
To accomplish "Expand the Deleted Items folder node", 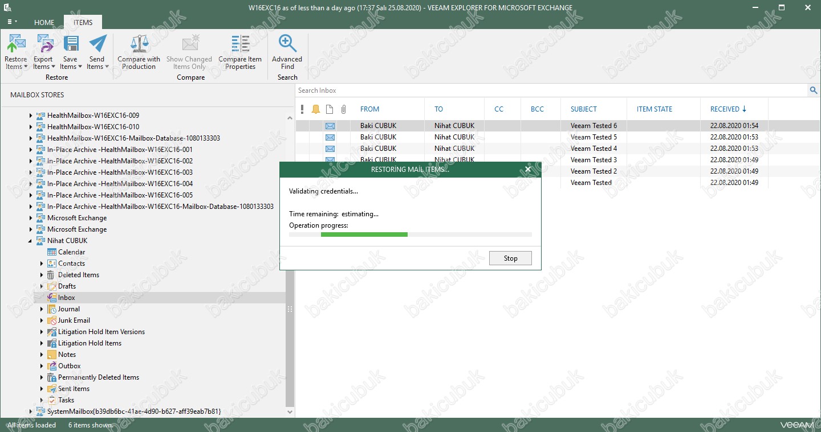I will click(x=42, y=275).
